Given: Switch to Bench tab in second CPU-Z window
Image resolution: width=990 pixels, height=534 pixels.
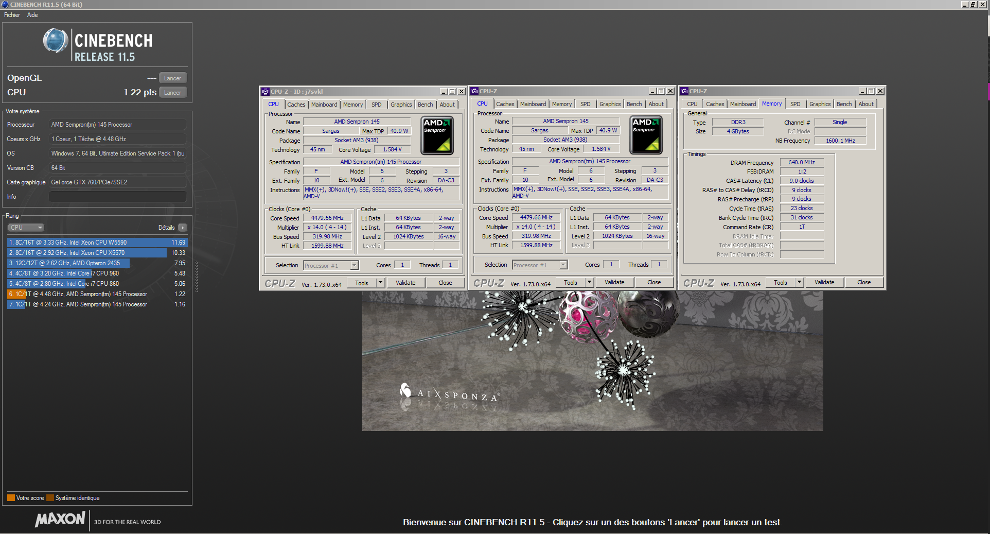Looking at the screenshot, I should tap(634, 104).
